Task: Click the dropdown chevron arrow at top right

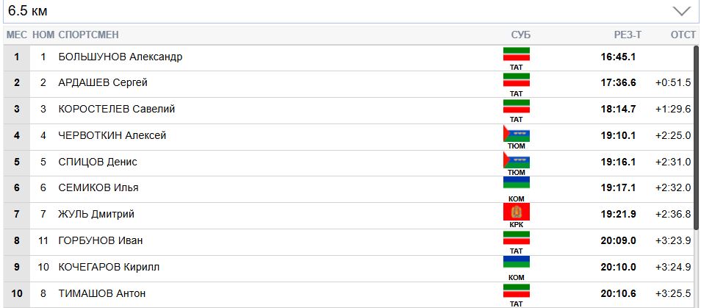Action: (681, 11)
